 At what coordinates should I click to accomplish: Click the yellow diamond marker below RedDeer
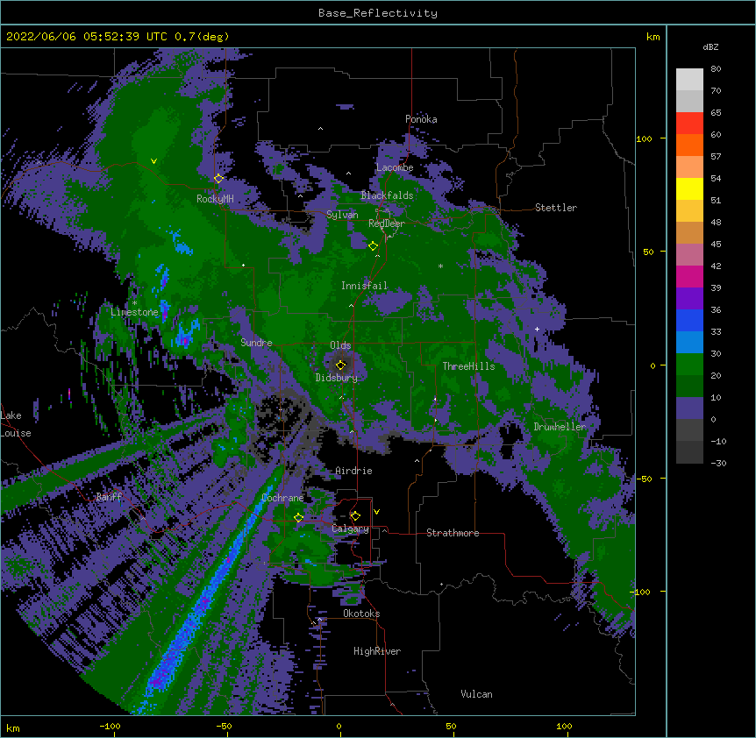tap(373, 246)
